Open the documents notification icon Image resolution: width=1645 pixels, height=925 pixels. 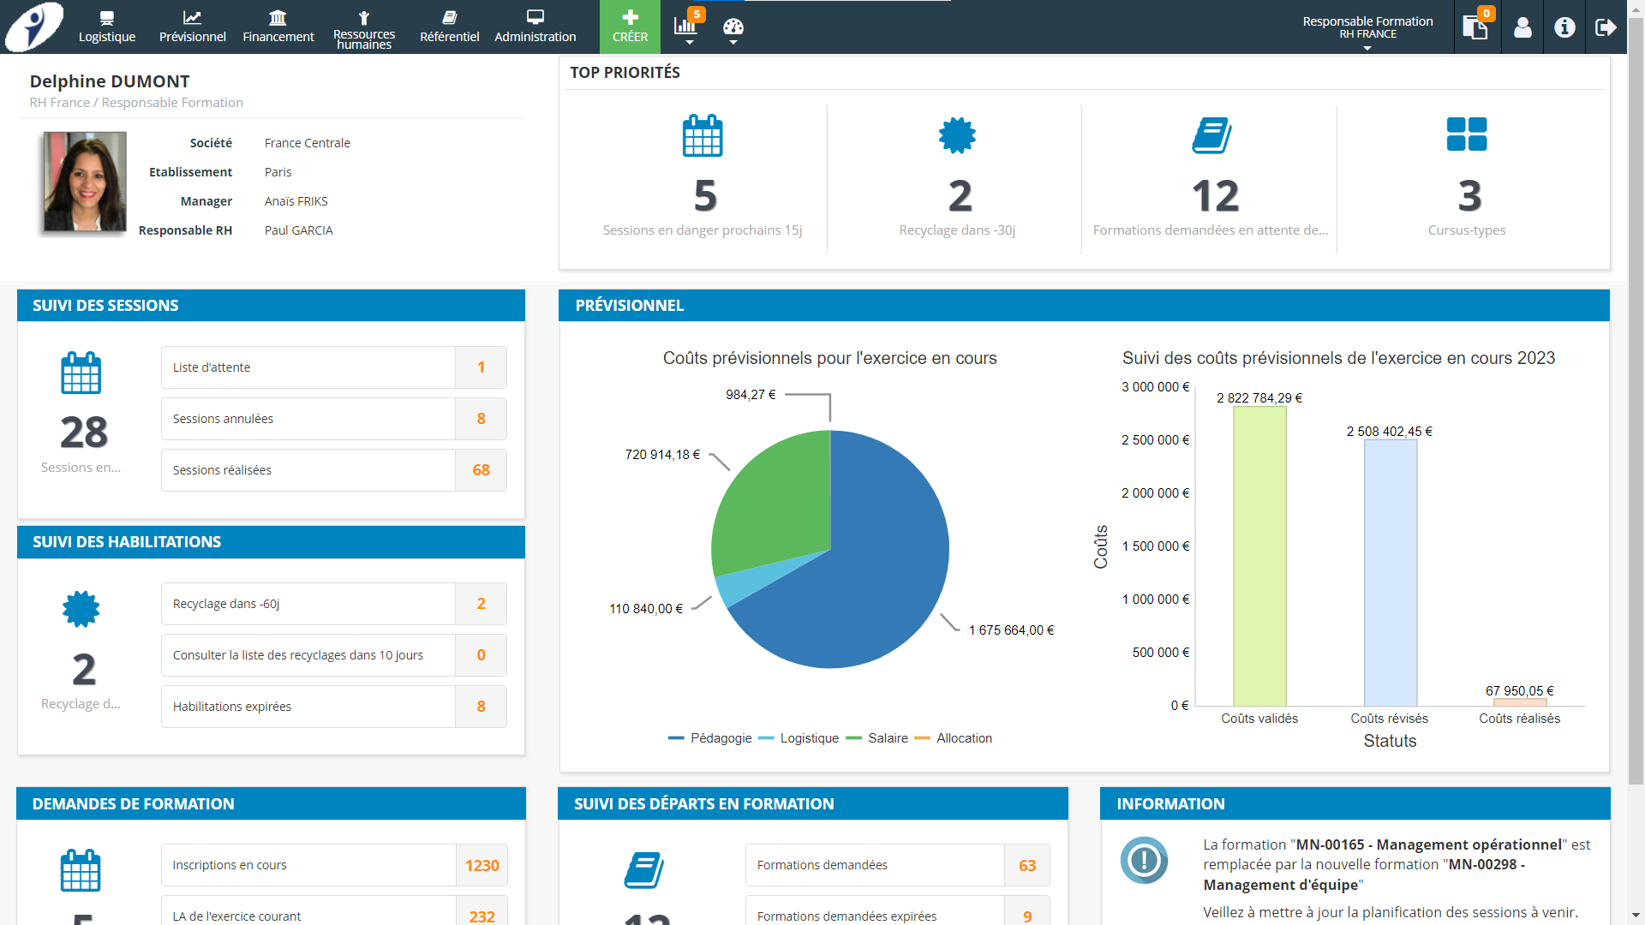1475,27
